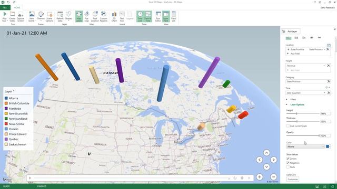Click the rotate left arrow on map
The height and width of the screenshot is (189, 337).
(260, 160)
